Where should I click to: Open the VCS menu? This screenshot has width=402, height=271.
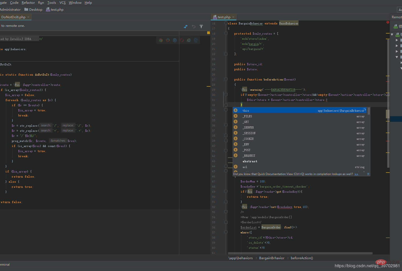tap(62, 3)
